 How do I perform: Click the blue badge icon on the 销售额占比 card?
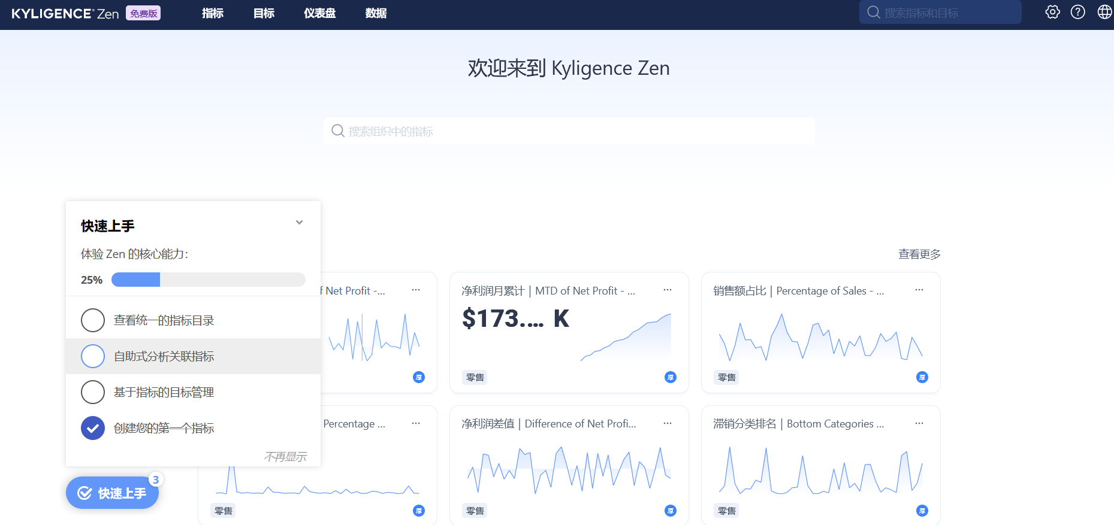[922, 377]
